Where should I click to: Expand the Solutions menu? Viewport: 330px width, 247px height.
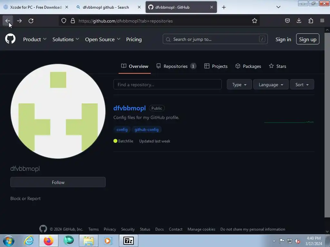(66, 39)
